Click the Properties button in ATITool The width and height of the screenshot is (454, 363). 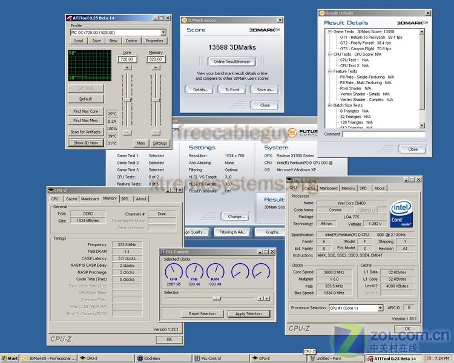point(154,41)
